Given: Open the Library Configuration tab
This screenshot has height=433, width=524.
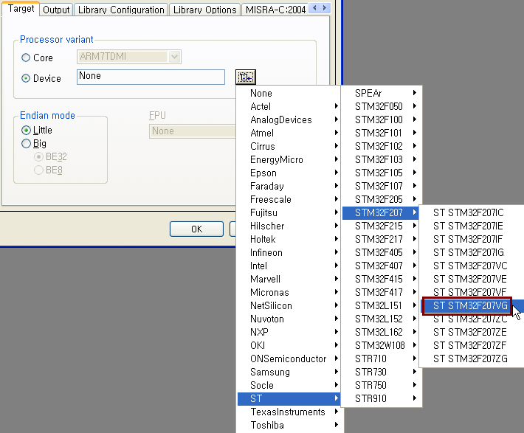Looking at the screenshot, I should click(121, 10).
